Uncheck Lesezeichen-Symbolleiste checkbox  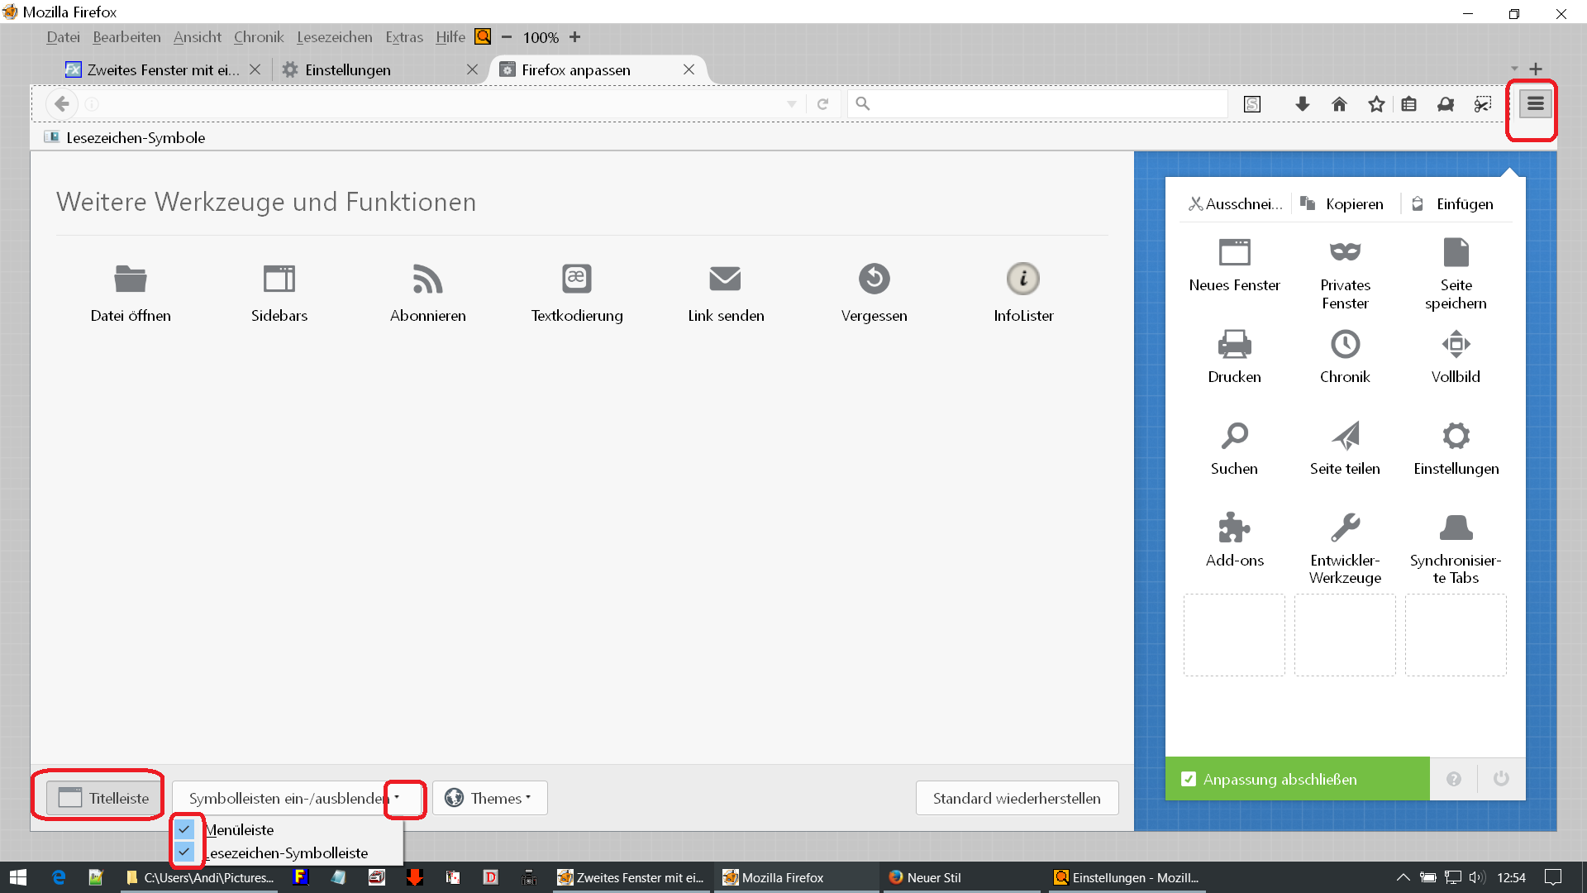coord(184,852)
